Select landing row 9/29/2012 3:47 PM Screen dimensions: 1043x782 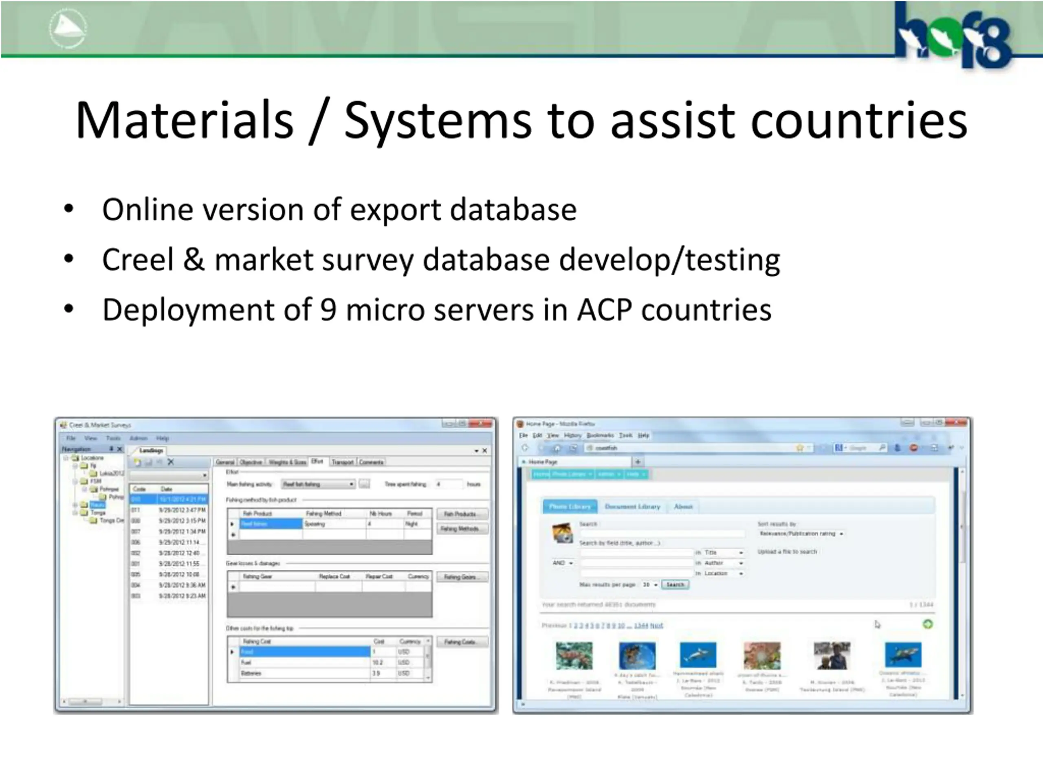tap(169, 510)
